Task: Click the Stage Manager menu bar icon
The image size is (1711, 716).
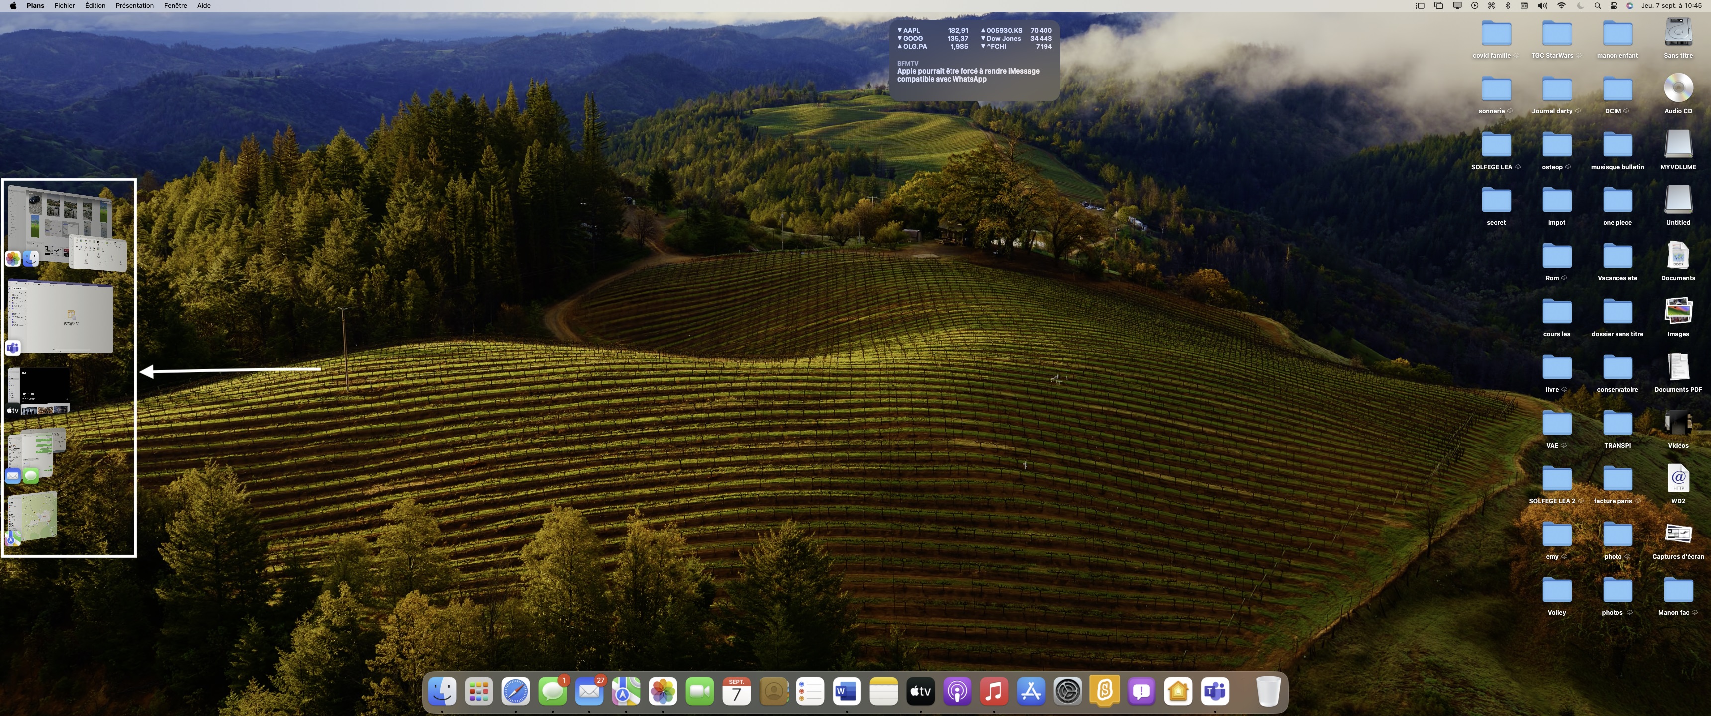Action: coord(1420,6)
